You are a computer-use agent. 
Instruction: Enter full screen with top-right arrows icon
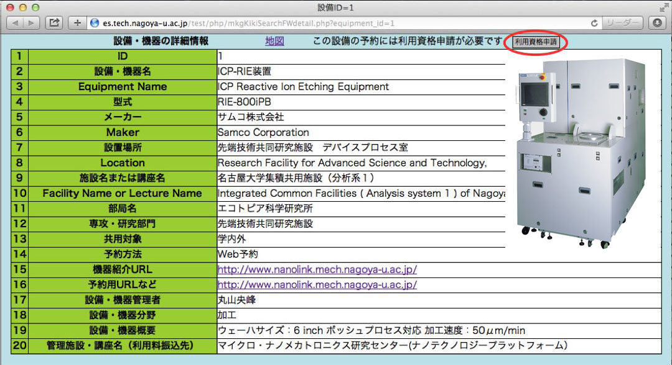tap(663, 7)
